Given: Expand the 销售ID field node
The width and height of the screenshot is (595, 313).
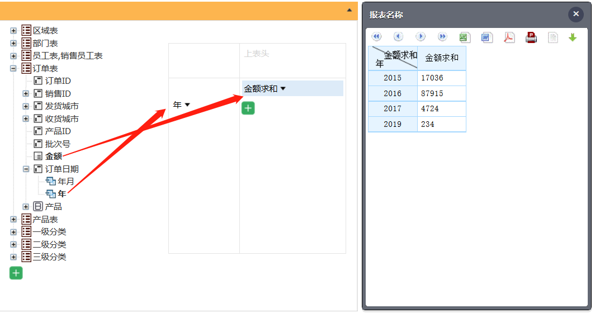Looking at the screenshot, I should click(x=26, y=93).
